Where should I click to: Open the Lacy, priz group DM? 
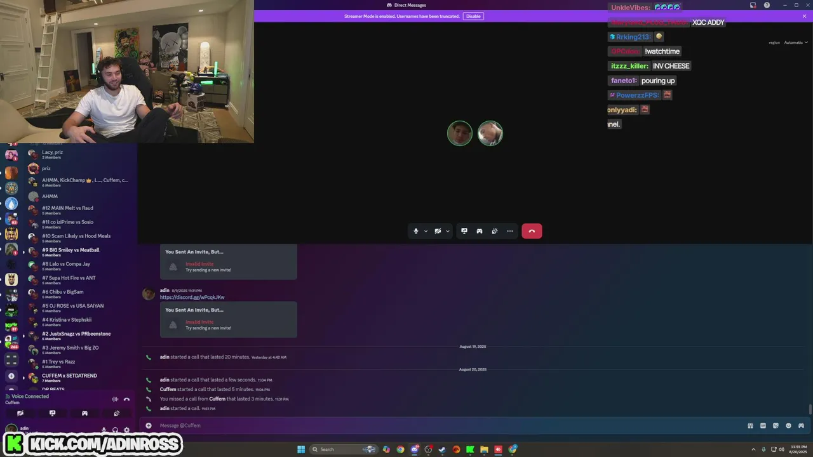[x=79, y=154]
